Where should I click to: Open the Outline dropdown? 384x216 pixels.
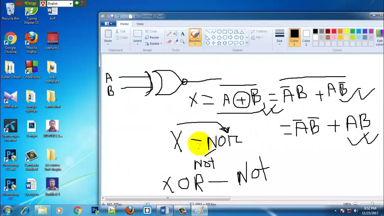(260, 31)
